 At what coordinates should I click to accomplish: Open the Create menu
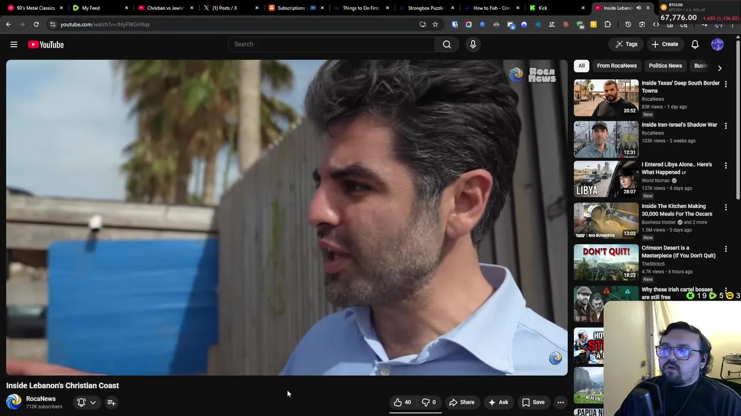click(x=664, y=44)
